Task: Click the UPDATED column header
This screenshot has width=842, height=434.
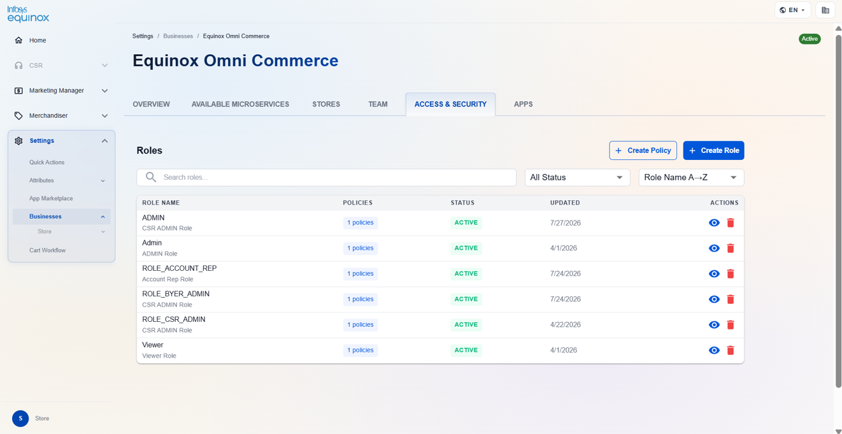Action: pos(565,203)
